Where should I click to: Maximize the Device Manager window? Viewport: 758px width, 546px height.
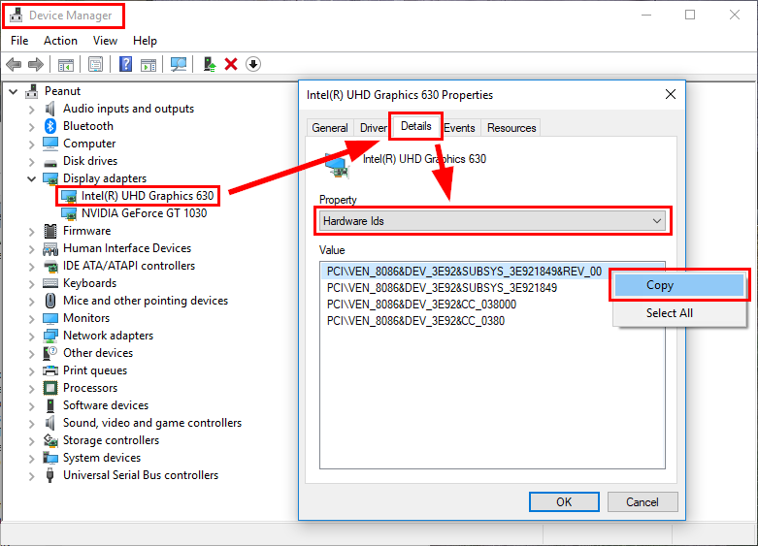[690, 15]
